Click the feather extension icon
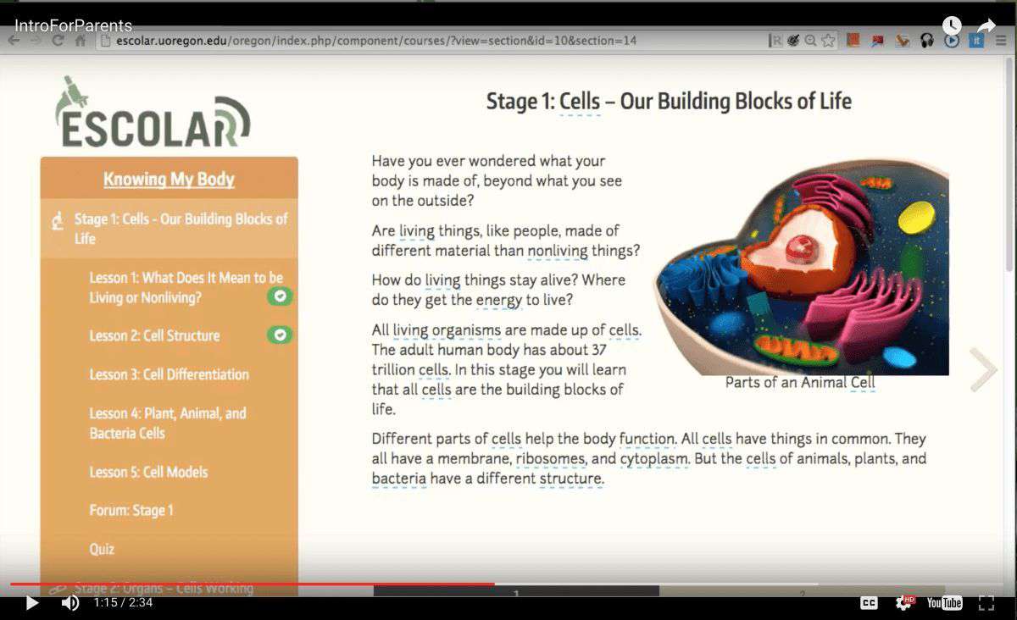The image size is (1017, 620). tap(793, 40)
